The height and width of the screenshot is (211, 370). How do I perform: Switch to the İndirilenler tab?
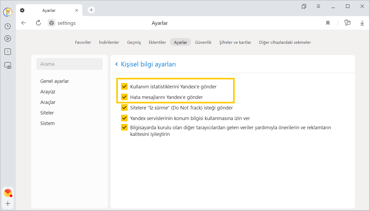pos(109,42)
